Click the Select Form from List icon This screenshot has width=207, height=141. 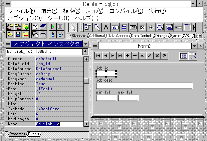pos(43,27)
